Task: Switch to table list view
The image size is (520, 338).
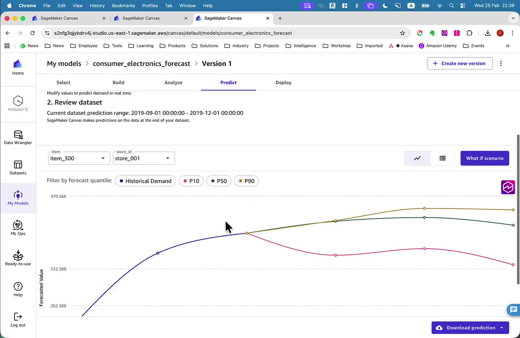Action: tap(442, 158)
